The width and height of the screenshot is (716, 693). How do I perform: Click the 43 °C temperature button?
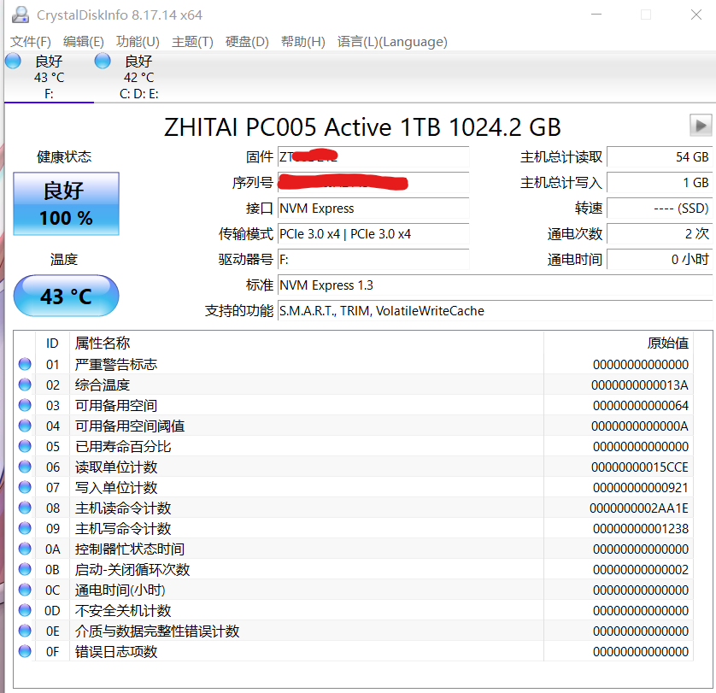[66, 296]
